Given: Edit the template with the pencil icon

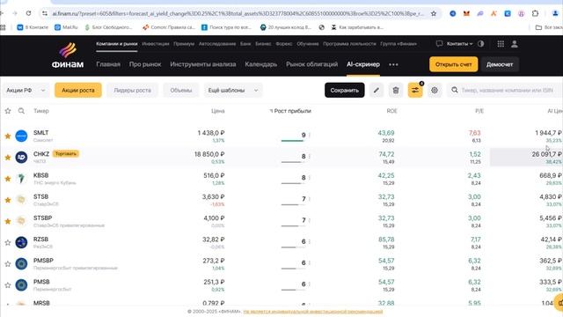Looking at the screenshot, I should [x=376, y=90].
